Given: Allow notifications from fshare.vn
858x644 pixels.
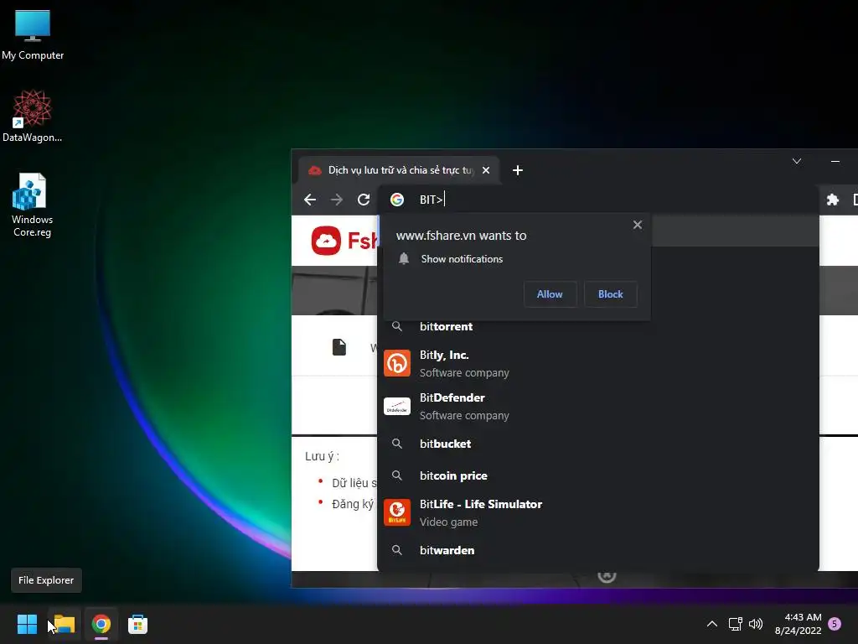Looking at the screenshot, I should [550, 294].
